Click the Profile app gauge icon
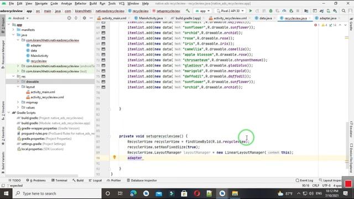This screenshot has height=199, width=354. pyautogui.click(x=284, y=11)
